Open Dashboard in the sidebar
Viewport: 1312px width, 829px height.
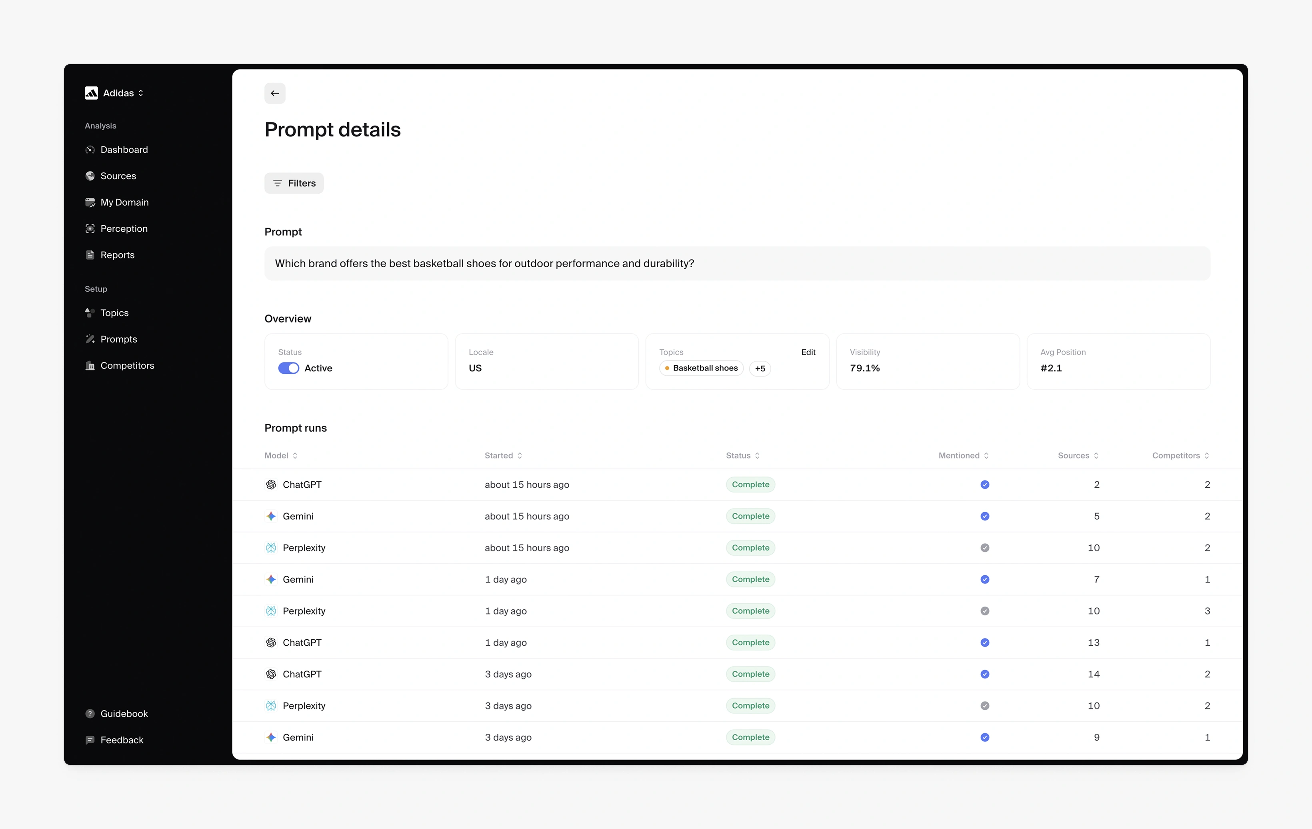(124, 149)
